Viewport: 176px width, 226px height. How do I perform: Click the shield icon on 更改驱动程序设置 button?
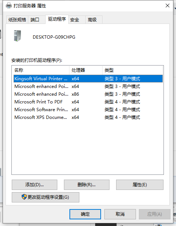24,197
